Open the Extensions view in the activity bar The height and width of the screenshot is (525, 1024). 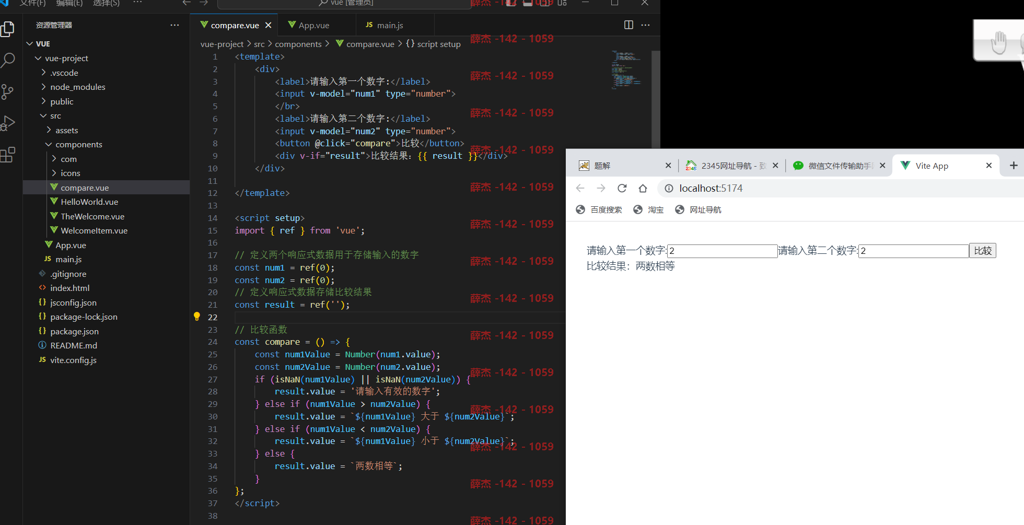coord(8,155)
